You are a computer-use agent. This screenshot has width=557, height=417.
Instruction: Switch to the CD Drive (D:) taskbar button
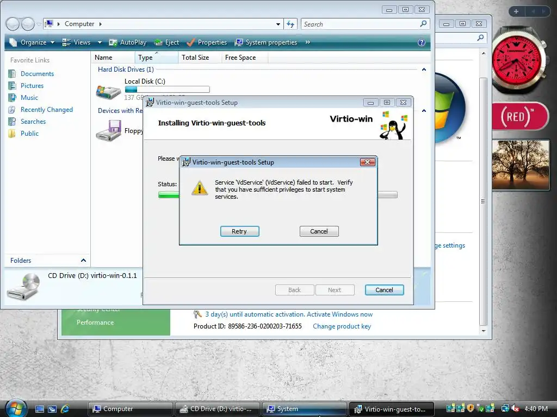coord(217,409)
